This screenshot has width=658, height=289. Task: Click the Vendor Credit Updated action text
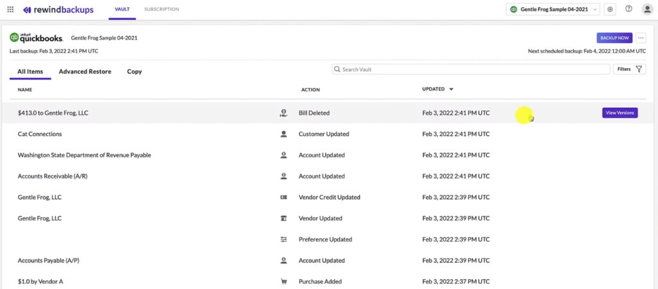pos(330,197)
